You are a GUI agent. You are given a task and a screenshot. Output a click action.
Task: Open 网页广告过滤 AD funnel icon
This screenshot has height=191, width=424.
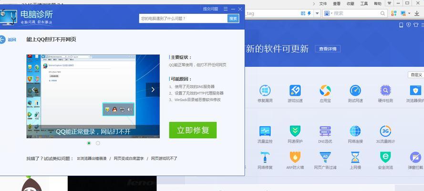click(325, 157)
